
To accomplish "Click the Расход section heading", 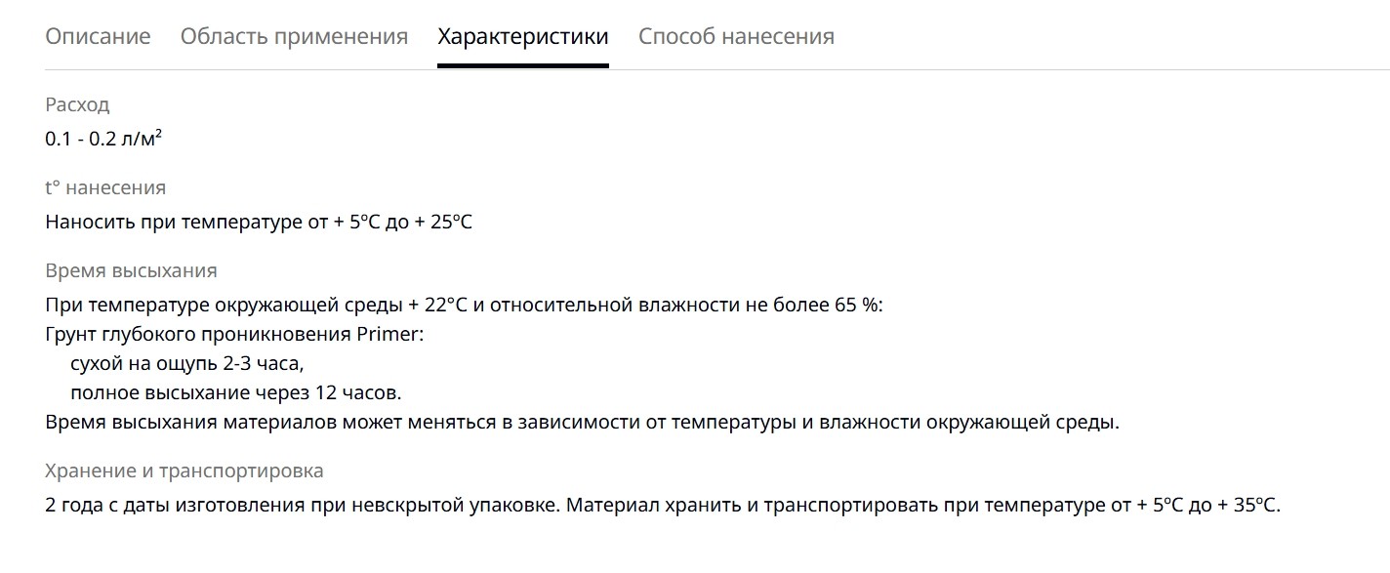I will [77, 104].
